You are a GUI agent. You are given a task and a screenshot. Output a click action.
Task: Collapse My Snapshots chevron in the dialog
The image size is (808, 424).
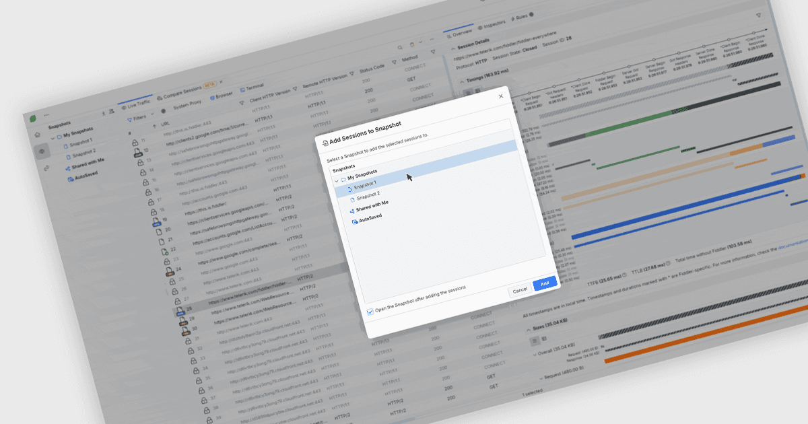coord(336,181)
